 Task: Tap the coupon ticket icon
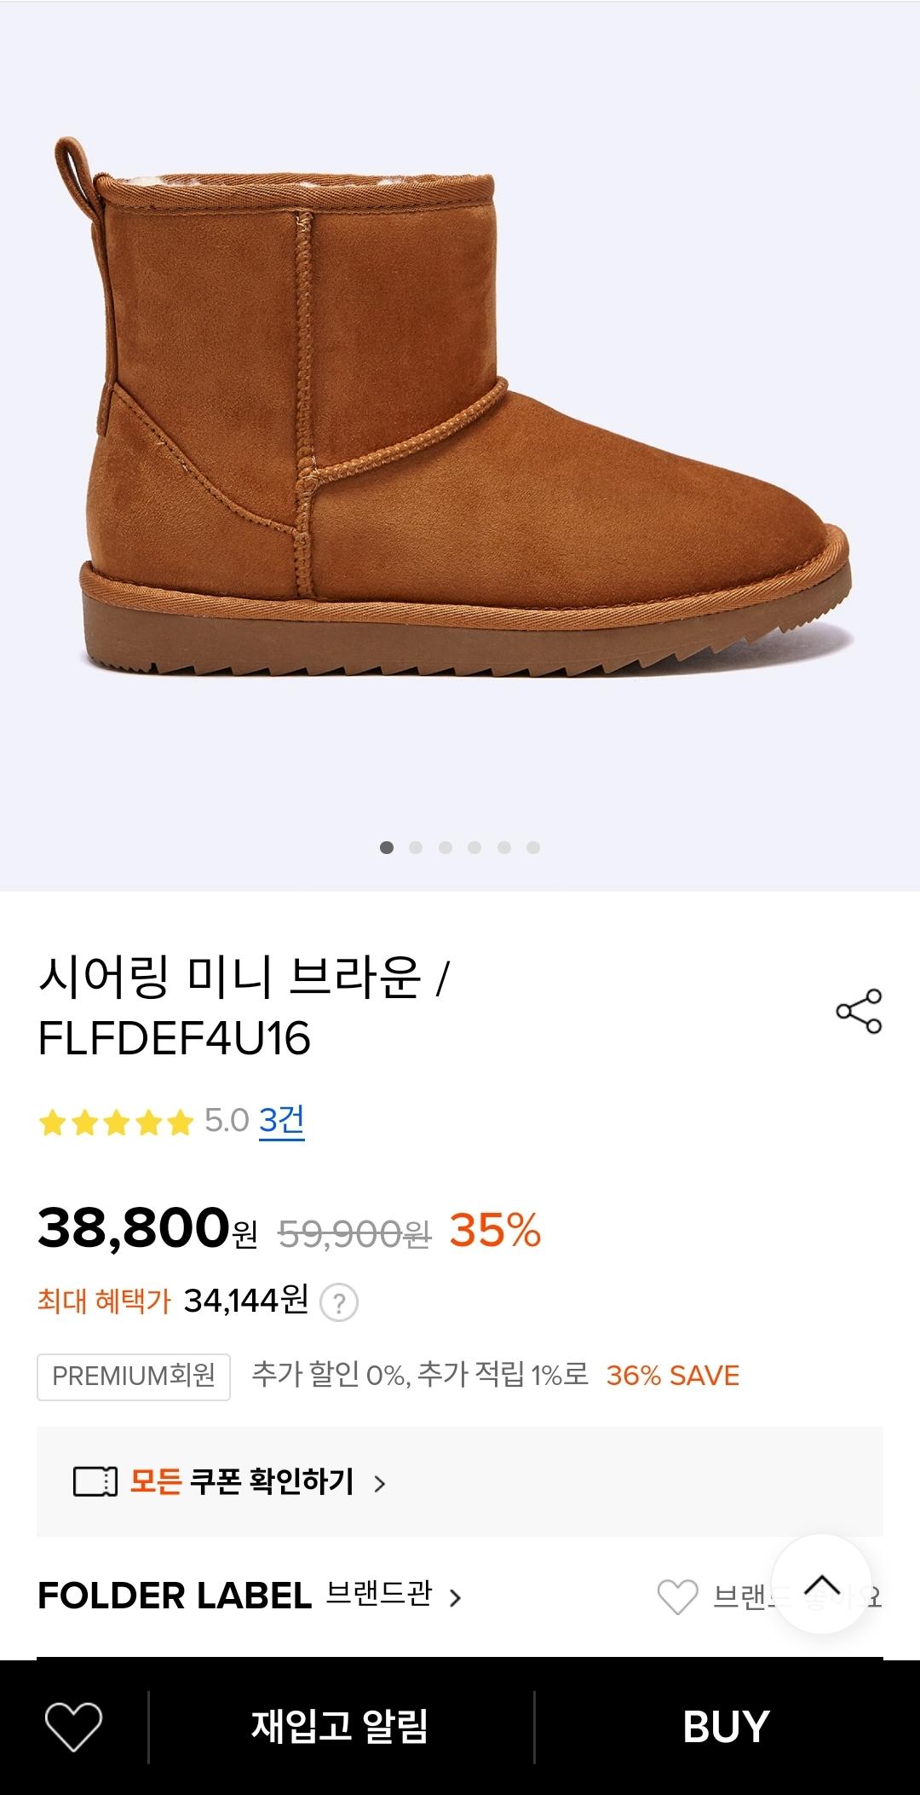(95, 1482)
